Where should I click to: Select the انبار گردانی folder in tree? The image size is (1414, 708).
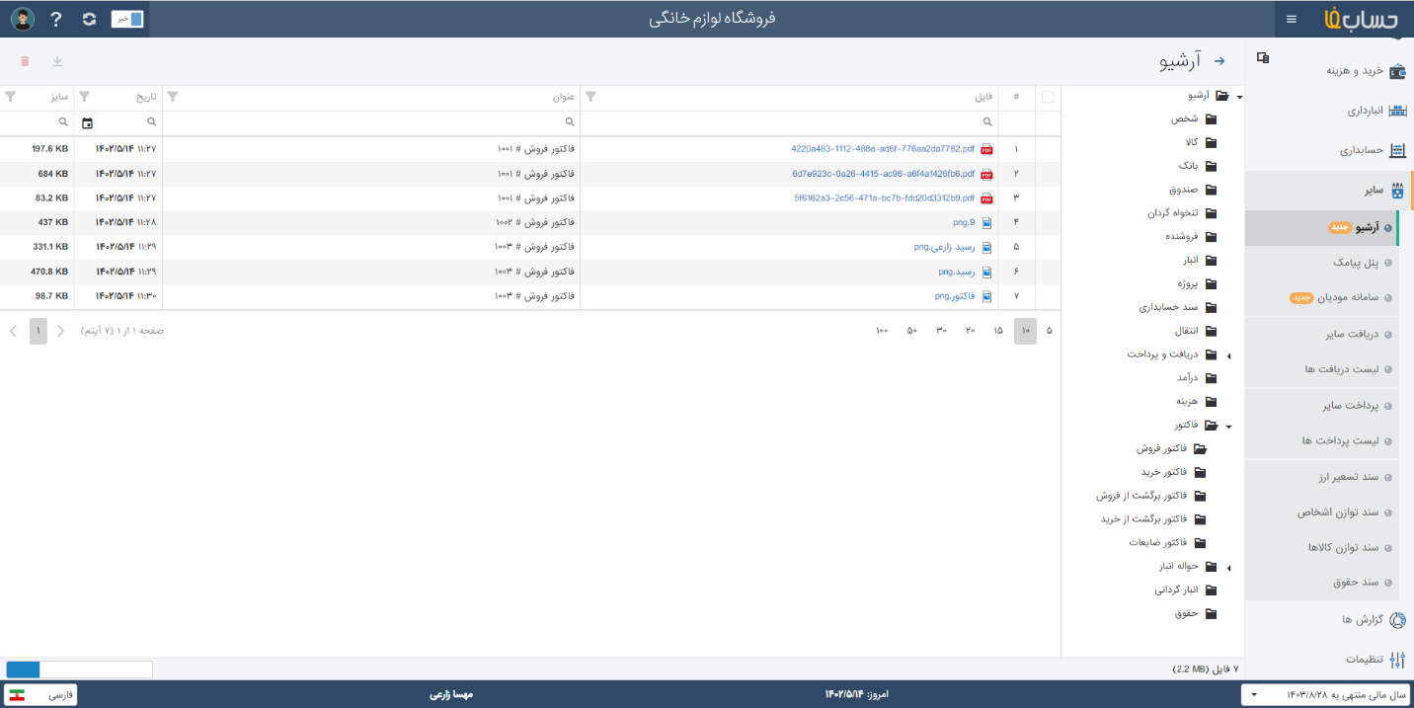click(x=1176, y=590)
